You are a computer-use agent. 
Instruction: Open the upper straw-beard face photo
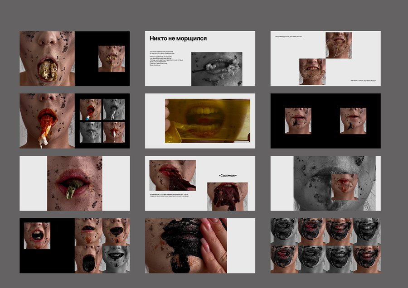pos(339,45)
